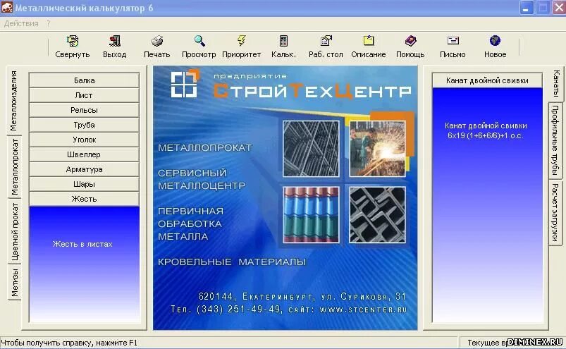Click www.stcenter.ru site address text

364,310
